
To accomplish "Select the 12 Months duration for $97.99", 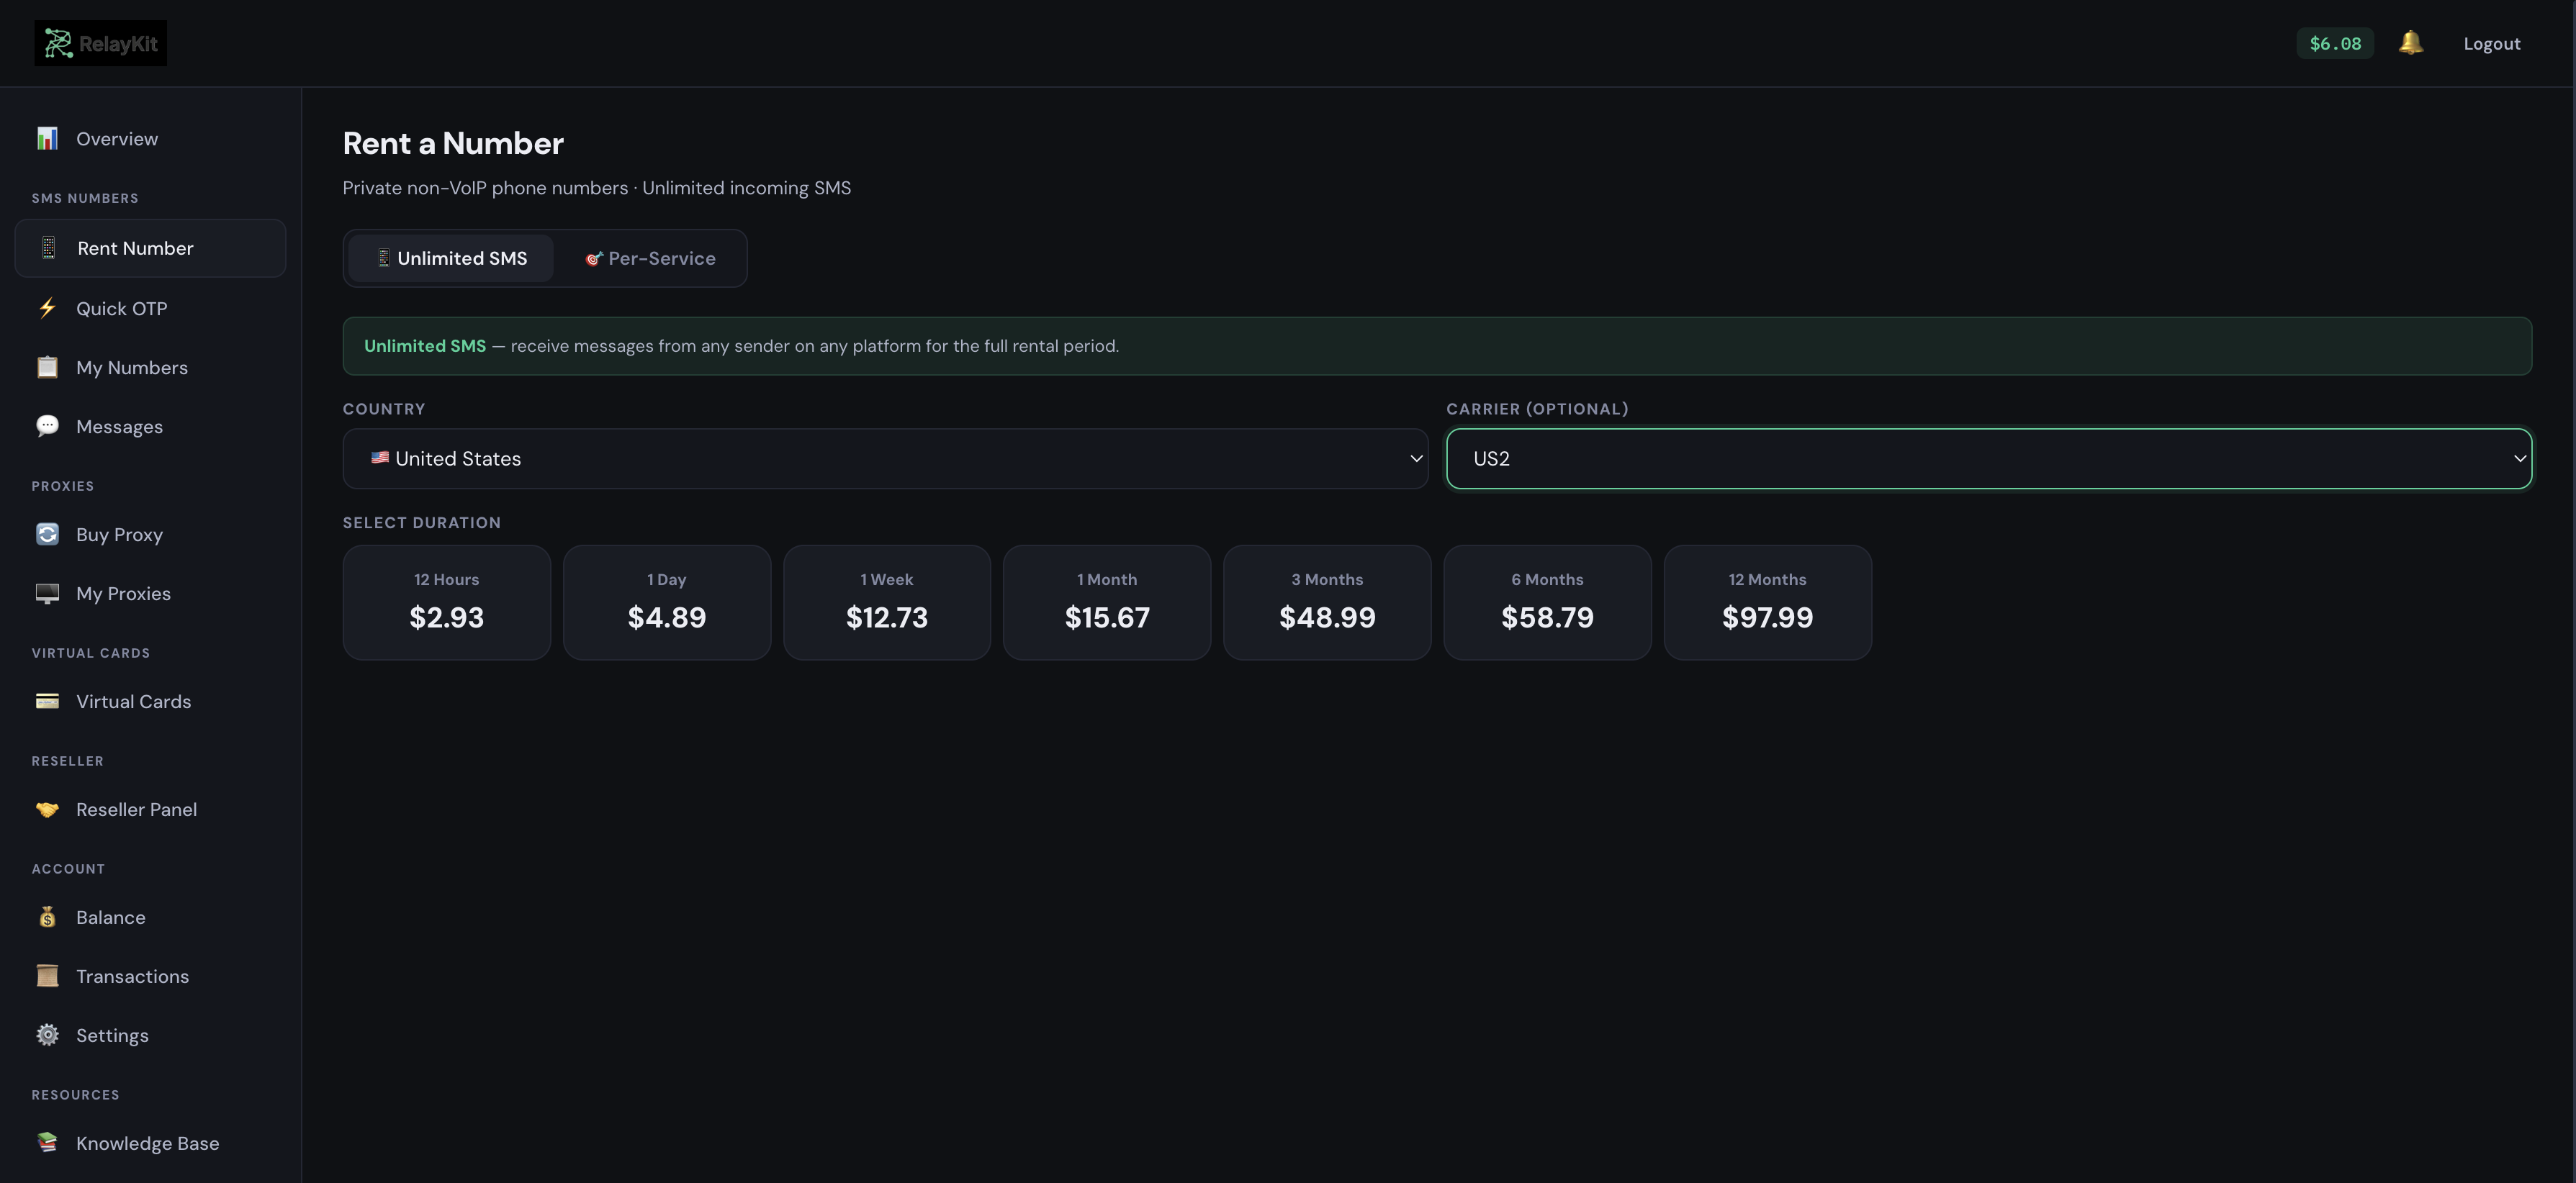I will point(1766,602).
